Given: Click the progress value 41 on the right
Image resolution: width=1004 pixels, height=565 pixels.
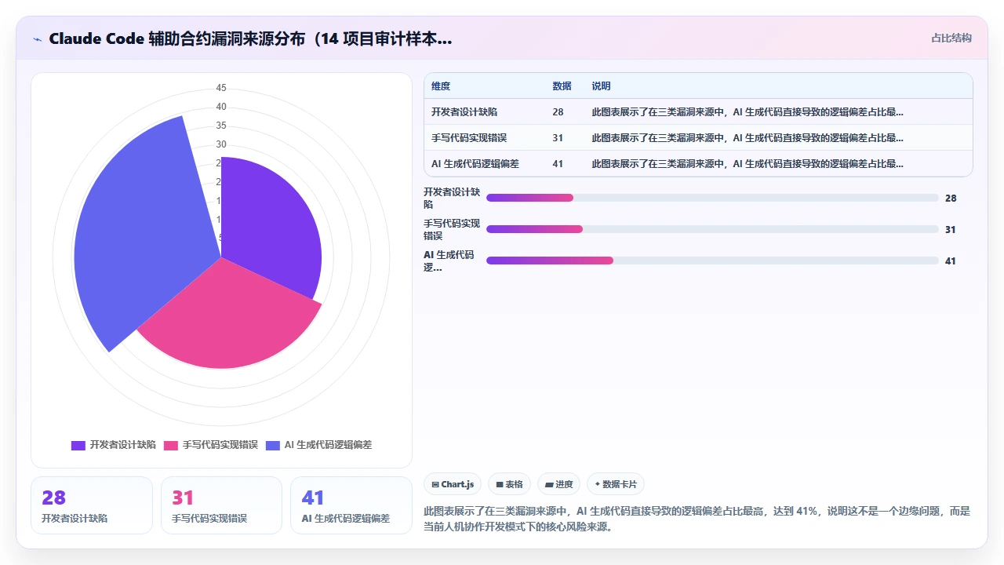Looking at the screenshot, I should tap(951, 261).
